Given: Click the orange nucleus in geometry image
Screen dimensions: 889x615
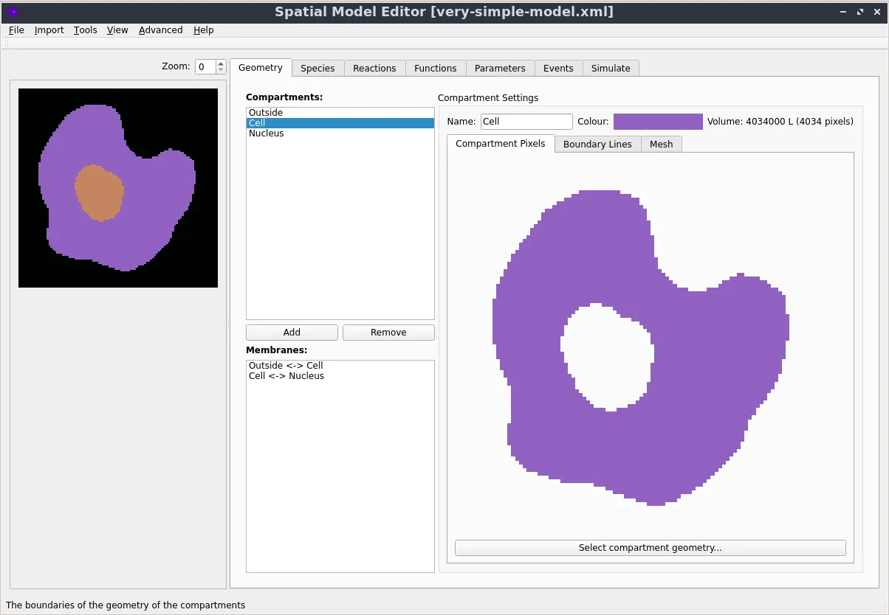Looking at the screenshot, I should tap(100, 192).
